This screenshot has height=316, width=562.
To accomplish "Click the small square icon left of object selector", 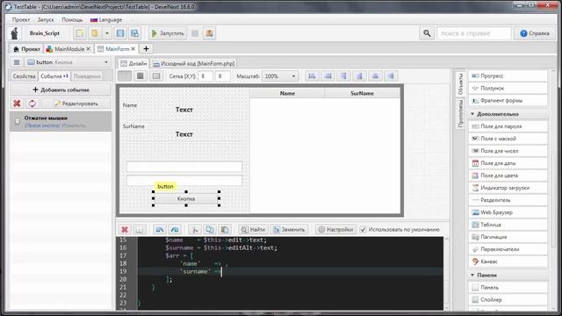I will [17, 62].
